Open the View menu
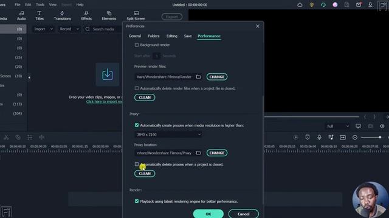Viewport: 389px width, 218px height. (x=53, y=5)
